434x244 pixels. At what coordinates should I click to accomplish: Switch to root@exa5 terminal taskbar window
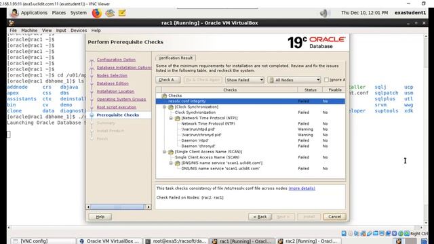[x=176, y=241]
